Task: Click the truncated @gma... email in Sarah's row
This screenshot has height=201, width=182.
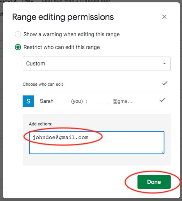Action: tap(123, 101)
